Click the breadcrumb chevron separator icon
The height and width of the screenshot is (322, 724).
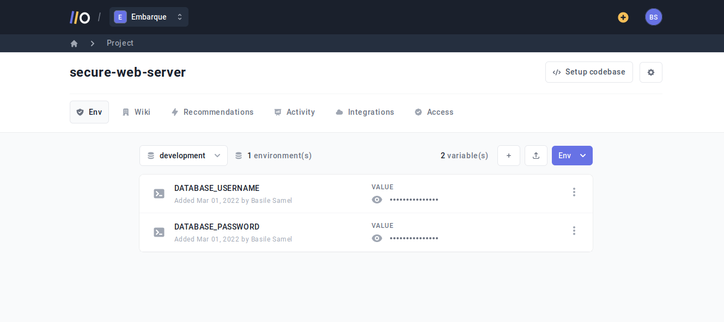tap(93, 44)
